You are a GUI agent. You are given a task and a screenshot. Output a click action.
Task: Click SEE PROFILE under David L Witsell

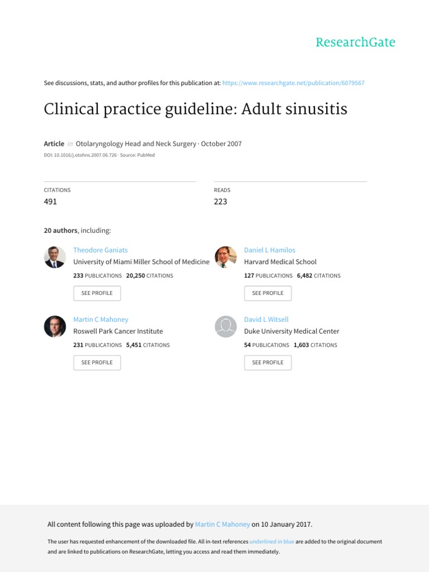[x=268, y=362]
